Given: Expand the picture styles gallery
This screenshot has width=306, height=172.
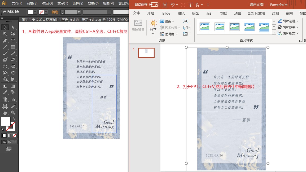Looking at the screenshot, I should 274,32.
